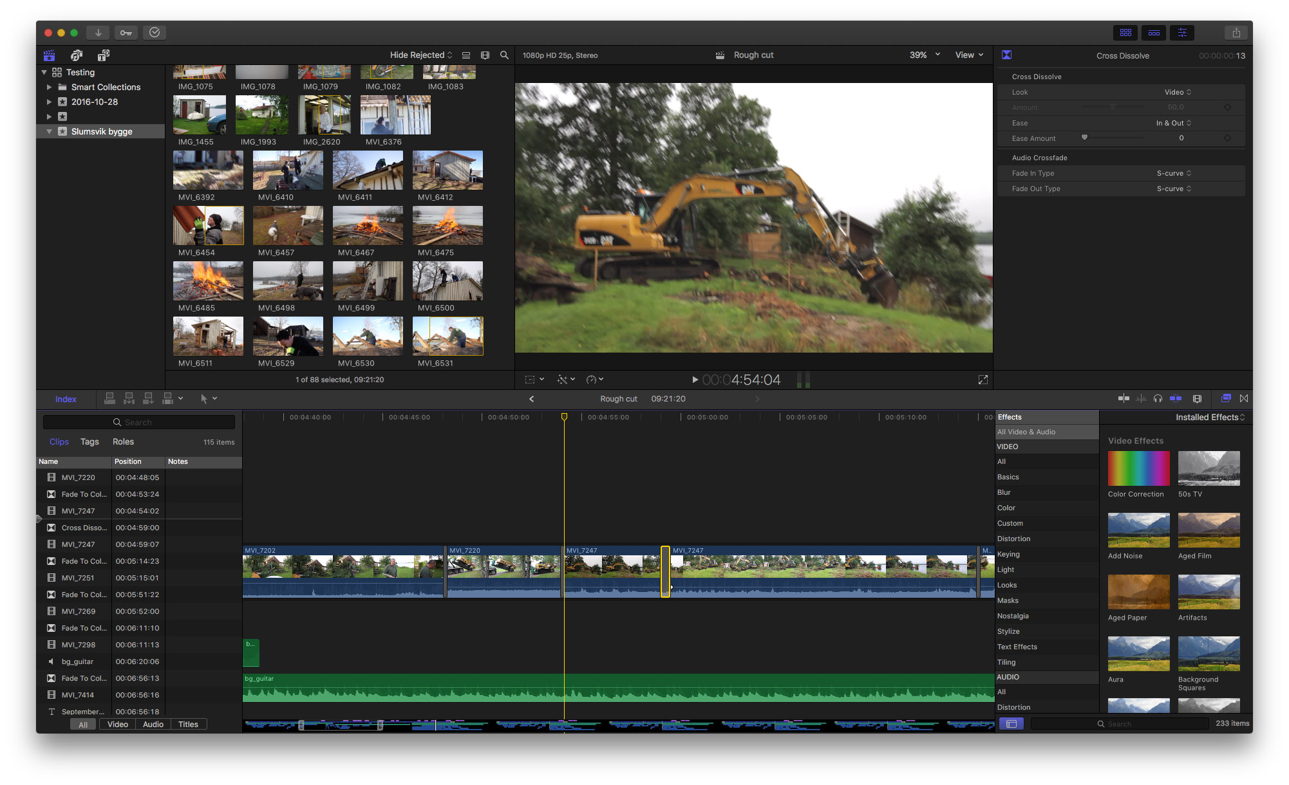Open the Enhancements magic wand menu
This screenshot has height=785, width=1289.
click(566, 380)
